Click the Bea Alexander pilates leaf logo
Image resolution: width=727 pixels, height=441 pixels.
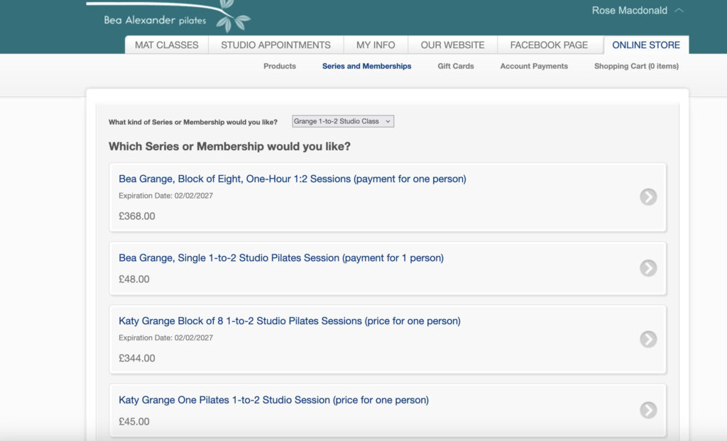pos(169,16)
